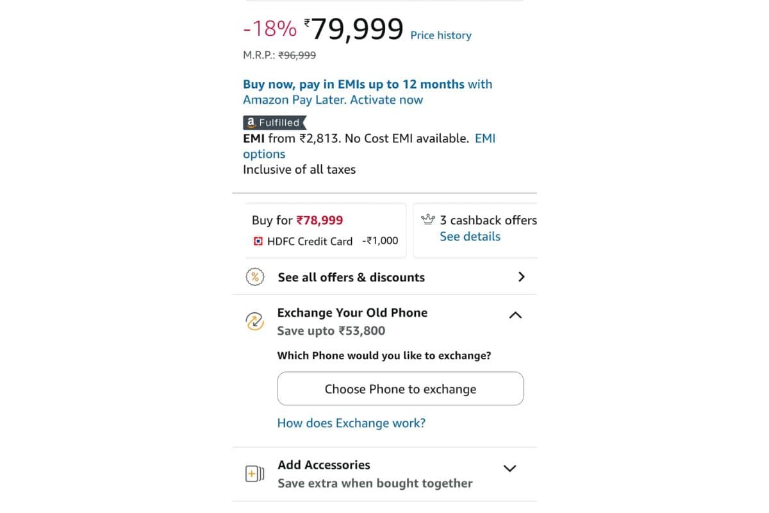Open the EMI options link

[263, 154]
